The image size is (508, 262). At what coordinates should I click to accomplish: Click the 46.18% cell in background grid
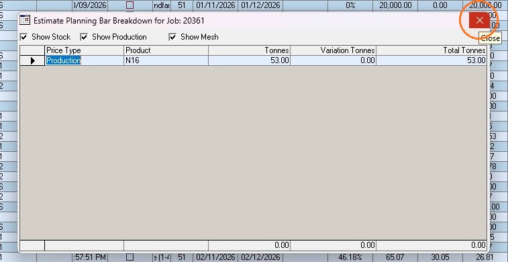(x=350, y=257)
